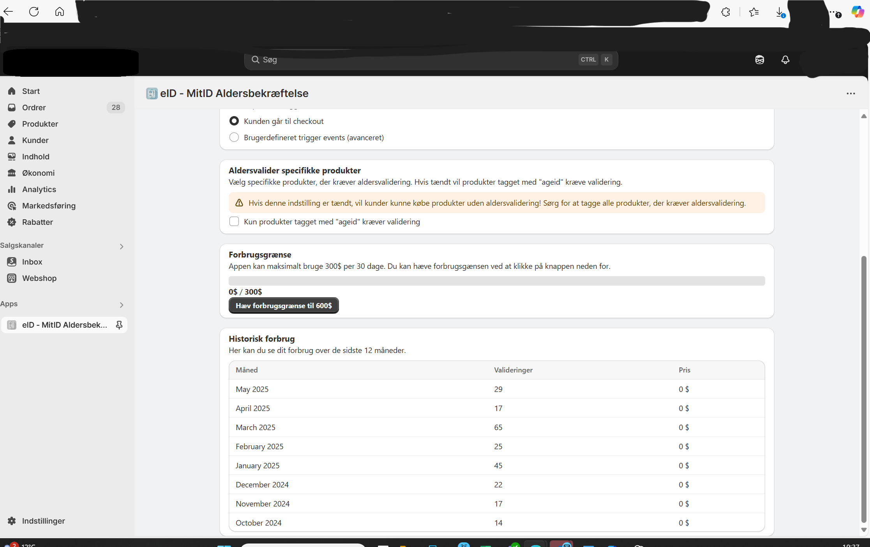This screenshot has width=870, height=547.
Task: Open Inbox under Salgskanaler
Action: [x=32, y=262]
